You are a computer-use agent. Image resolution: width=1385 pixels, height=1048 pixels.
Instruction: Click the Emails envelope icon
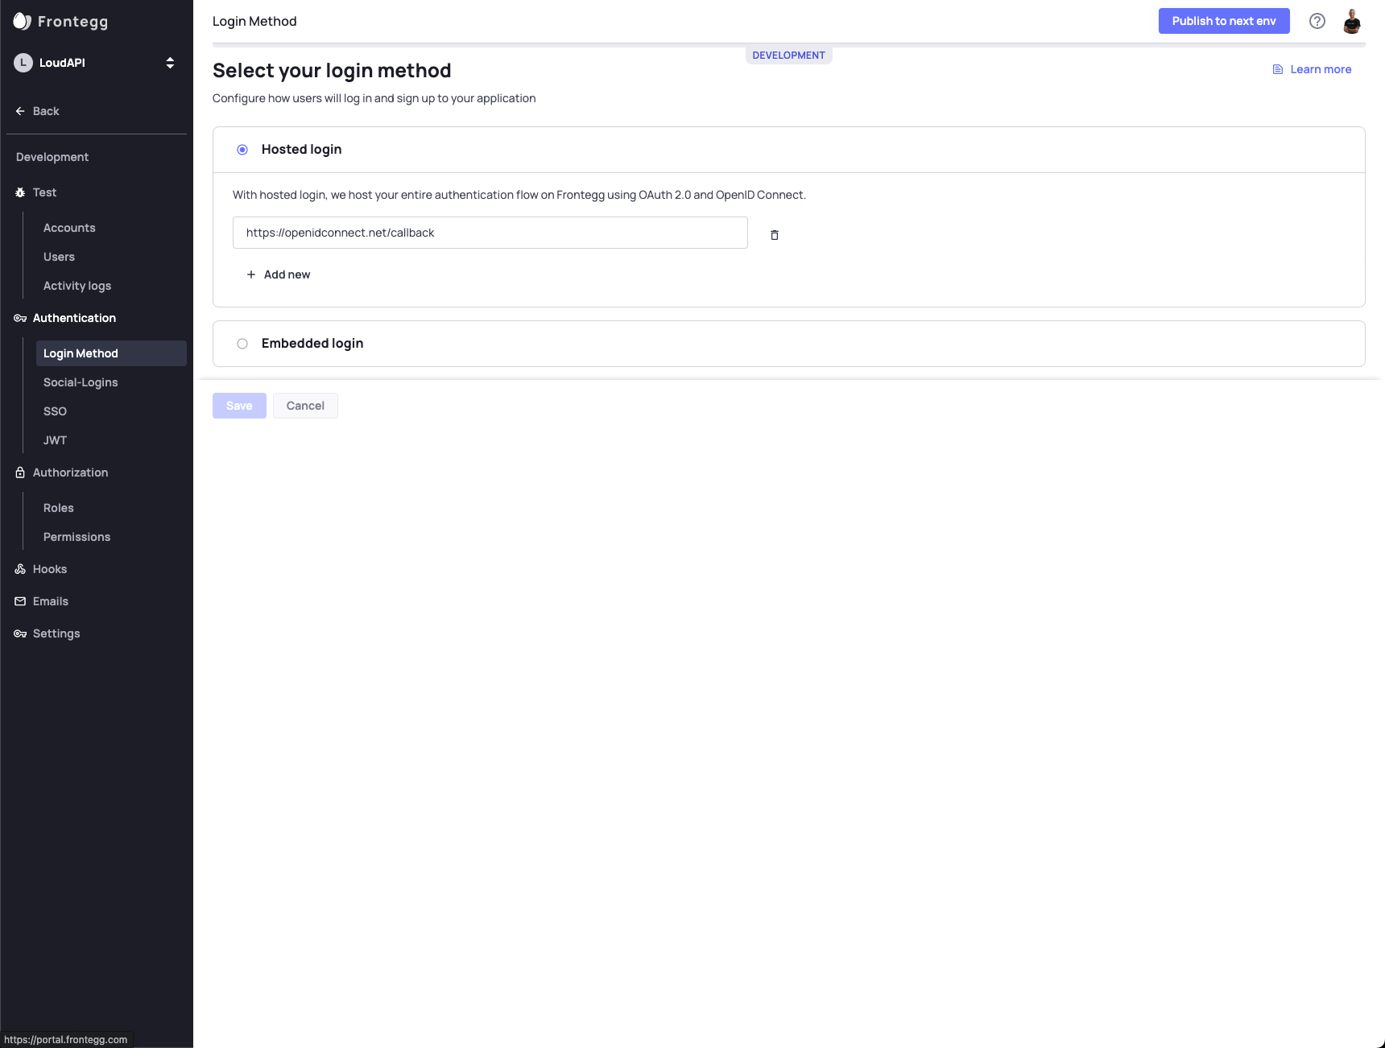click(20, 601)
